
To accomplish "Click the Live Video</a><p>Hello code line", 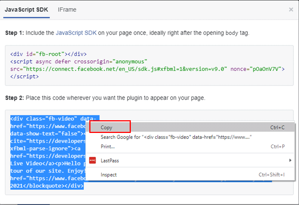I will 48,164.
